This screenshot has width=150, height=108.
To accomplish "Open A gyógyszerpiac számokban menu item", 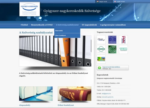I will [113, 25].
